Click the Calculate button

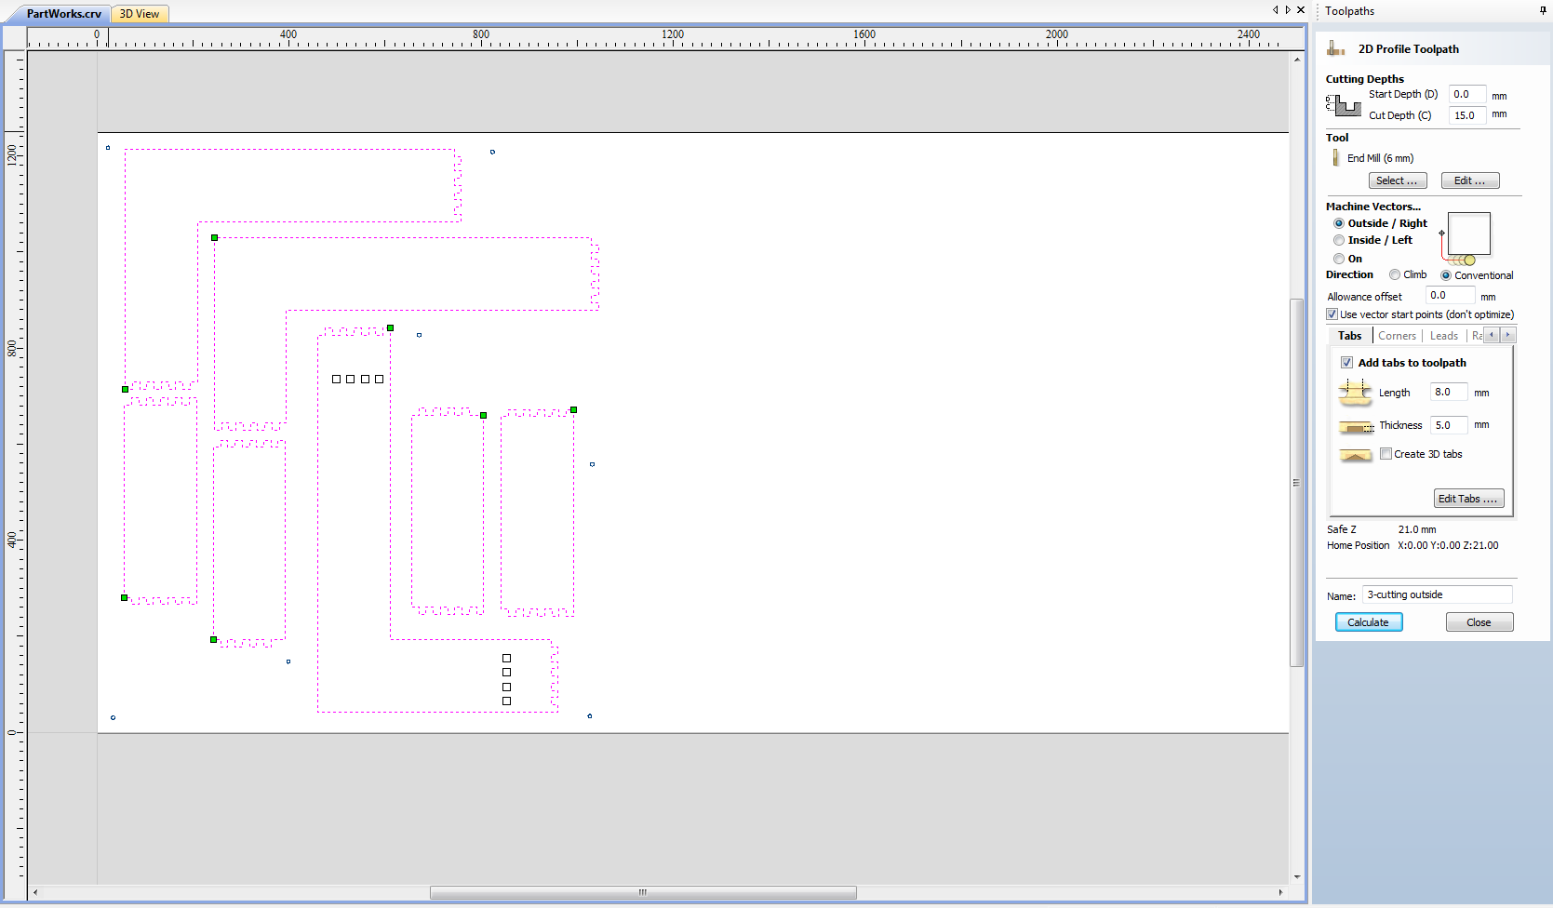point(1369,622)
